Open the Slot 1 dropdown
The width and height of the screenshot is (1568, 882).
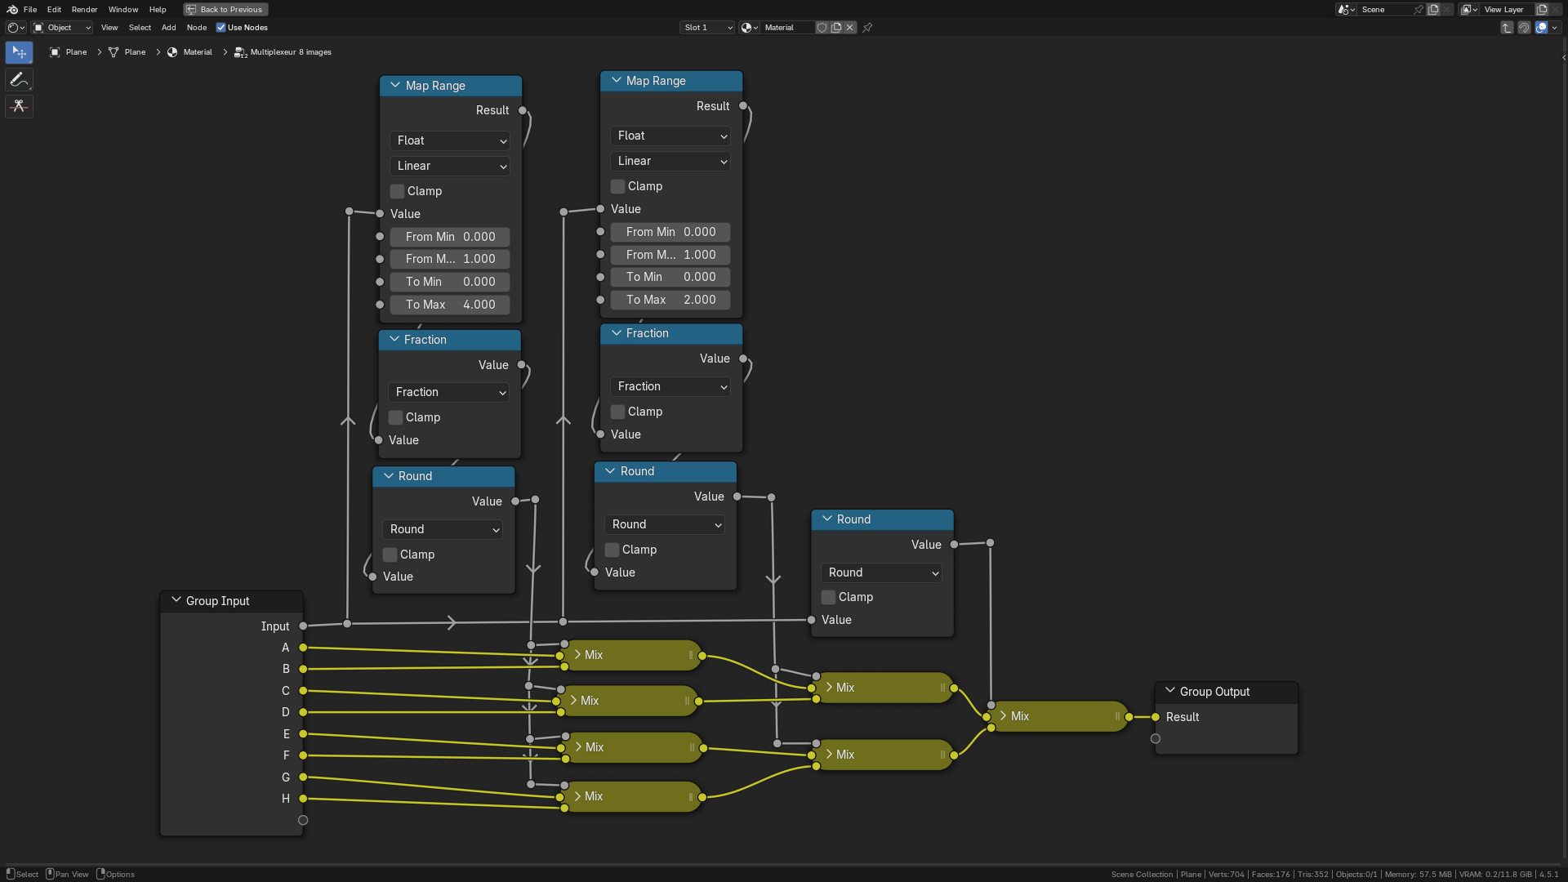[x=707, y=28]
